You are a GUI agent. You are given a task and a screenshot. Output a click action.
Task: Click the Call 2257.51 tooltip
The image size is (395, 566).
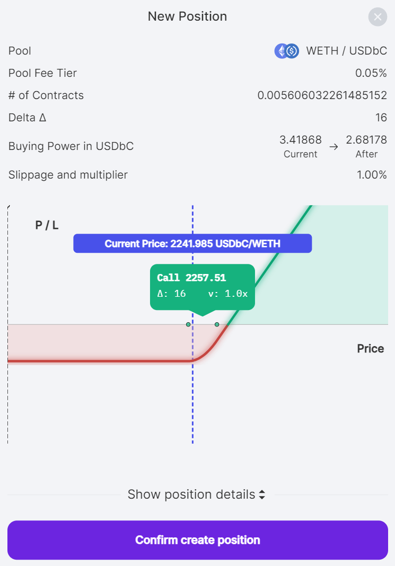(x=202, y=287)
